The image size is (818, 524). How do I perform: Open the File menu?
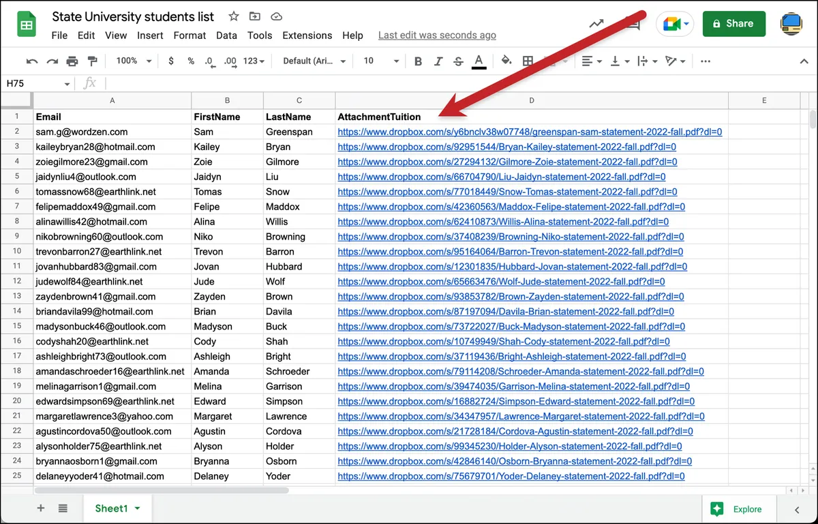point(59,35)
